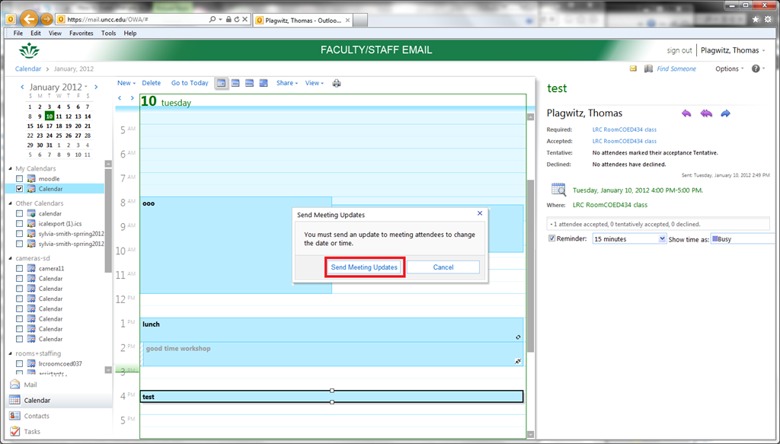Viewport: 780px width, 444px height.
Task: Close the Send Meeting Updates dialog
Action: point(479,214)
